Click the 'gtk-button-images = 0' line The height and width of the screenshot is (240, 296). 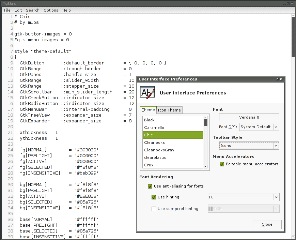tap(43, 34)
